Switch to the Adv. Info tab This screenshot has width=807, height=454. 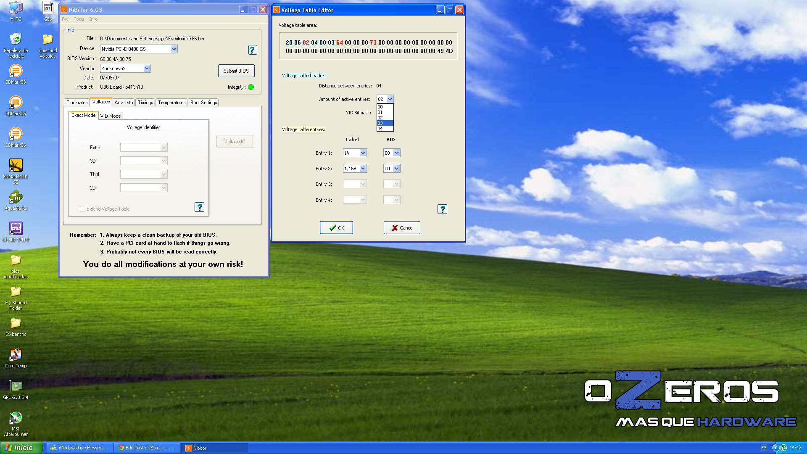click(124, 103)
